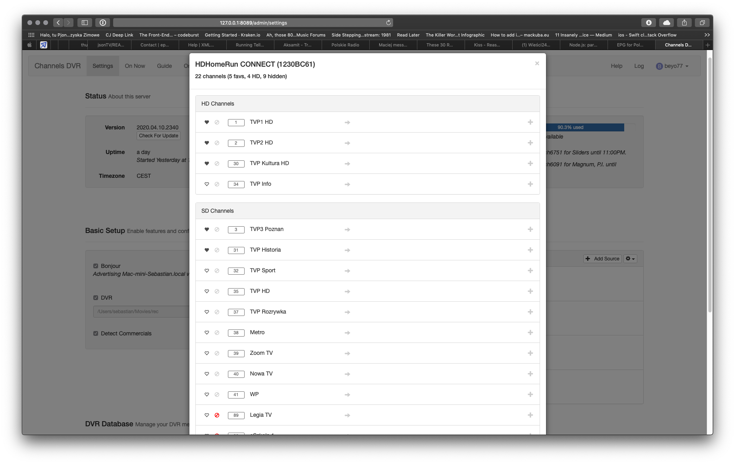735x464 pixels.
Task: Expand the bookmarks overflow chevron
Action: click(707, 35)
